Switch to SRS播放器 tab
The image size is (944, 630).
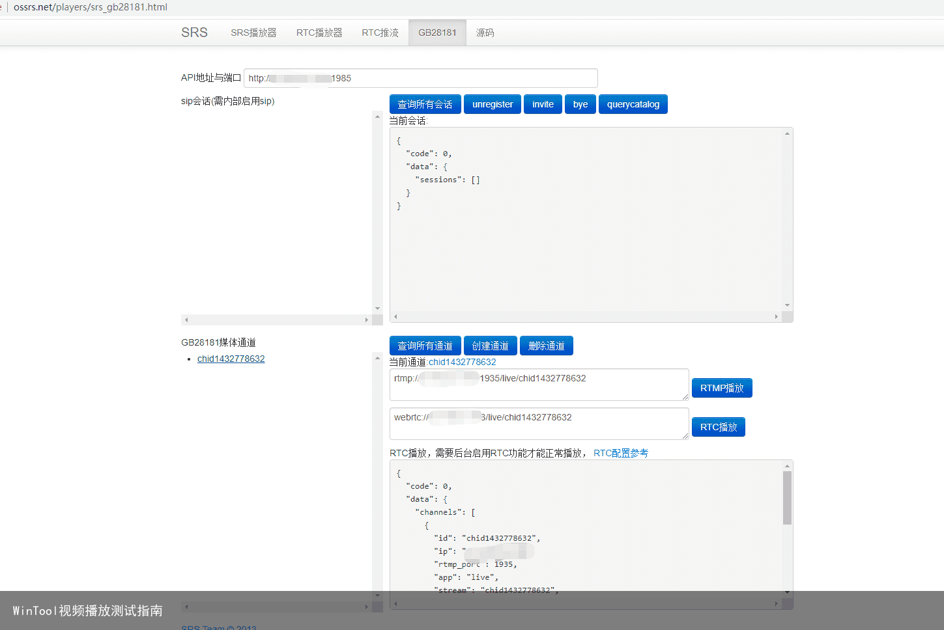coord(253,33)
